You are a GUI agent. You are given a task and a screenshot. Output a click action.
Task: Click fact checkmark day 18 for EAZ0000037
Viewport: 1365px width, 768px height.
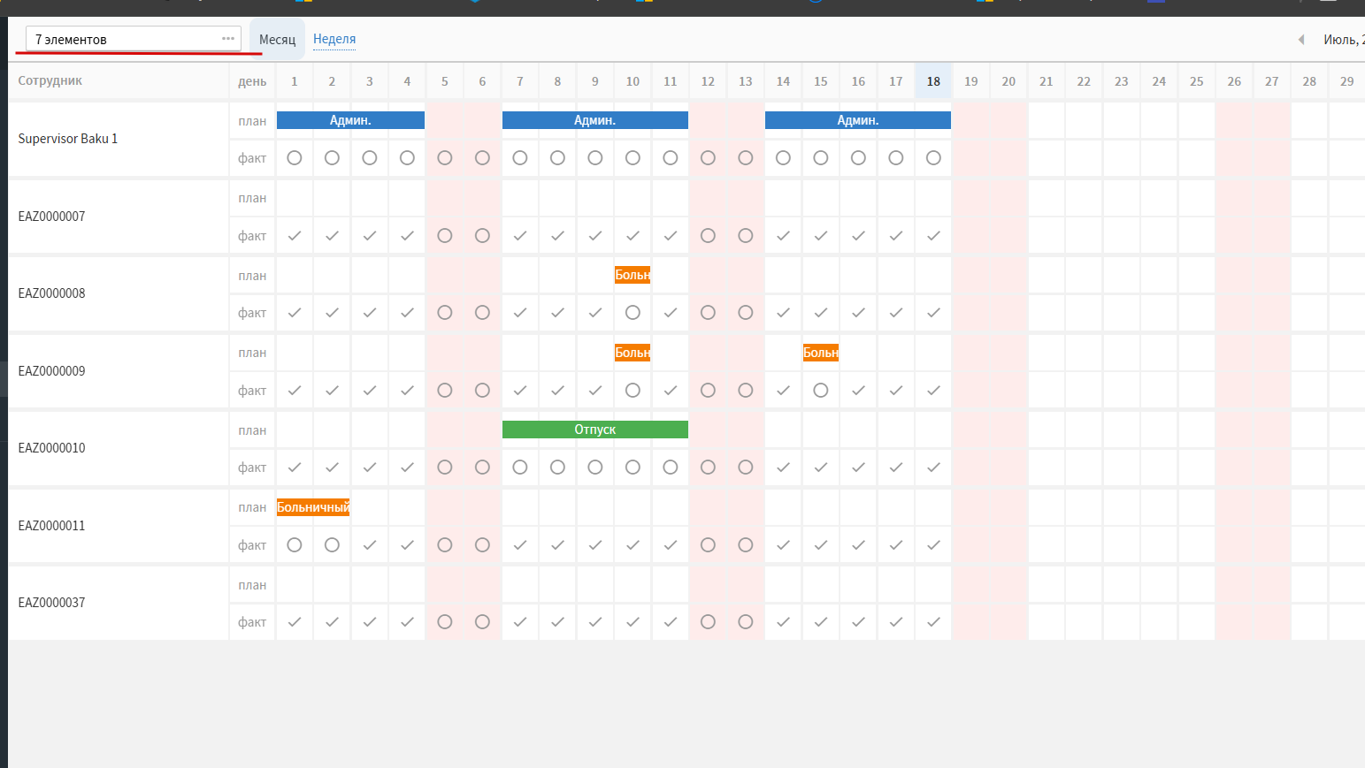pyautogui.click(x=933, y=622)
